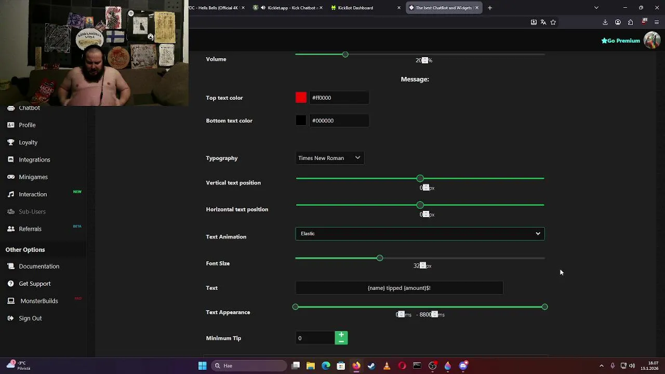Open the browser downloads icon
The height and width of the screenshot is (374, 665).
605,22
